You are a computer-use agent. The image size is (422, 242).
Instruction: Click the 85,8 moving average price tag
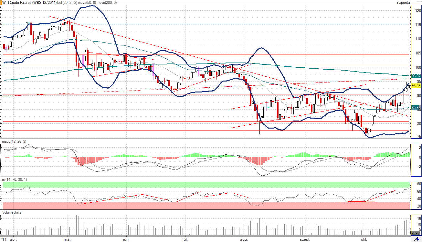tap(416, 107)
